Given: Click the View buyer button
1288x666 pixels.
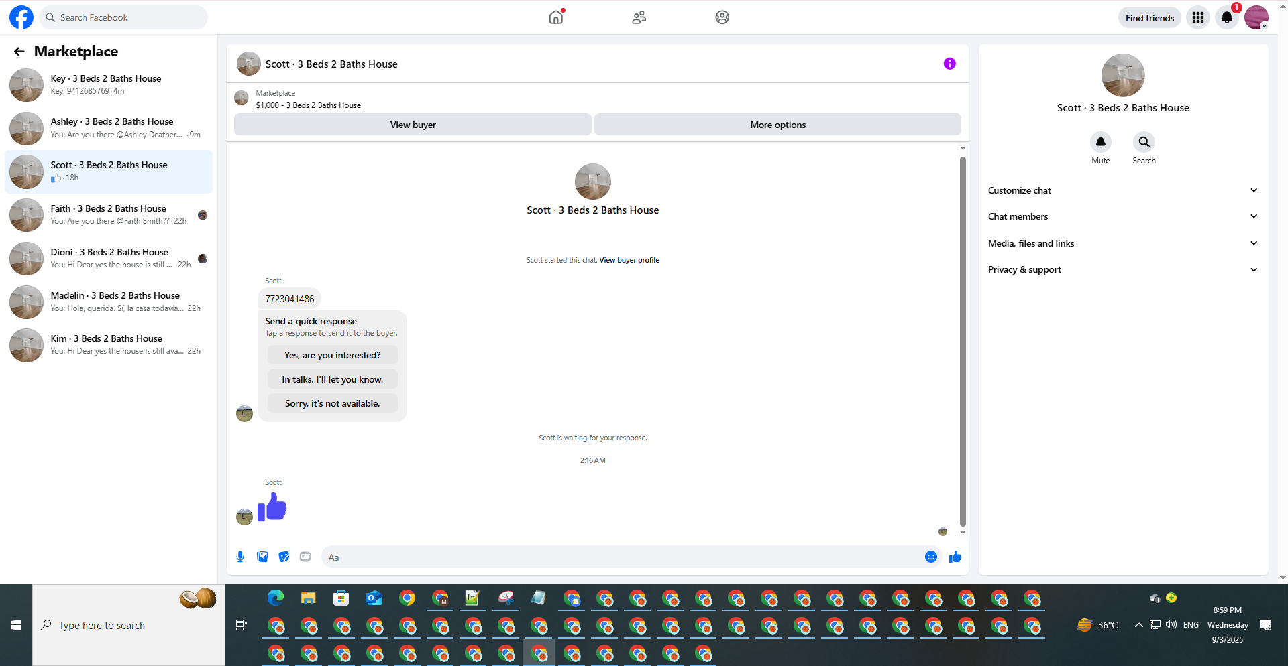Looking at the screenshot, I should pyautogui.click(x=413, y=125).
